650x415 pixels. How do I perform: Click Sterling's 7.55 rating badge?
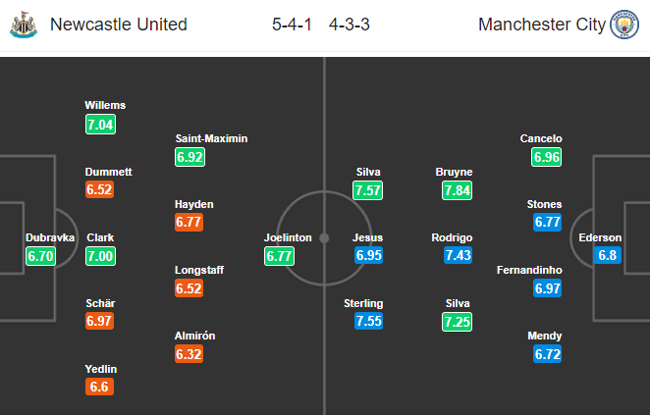click(x=368, y=321)
